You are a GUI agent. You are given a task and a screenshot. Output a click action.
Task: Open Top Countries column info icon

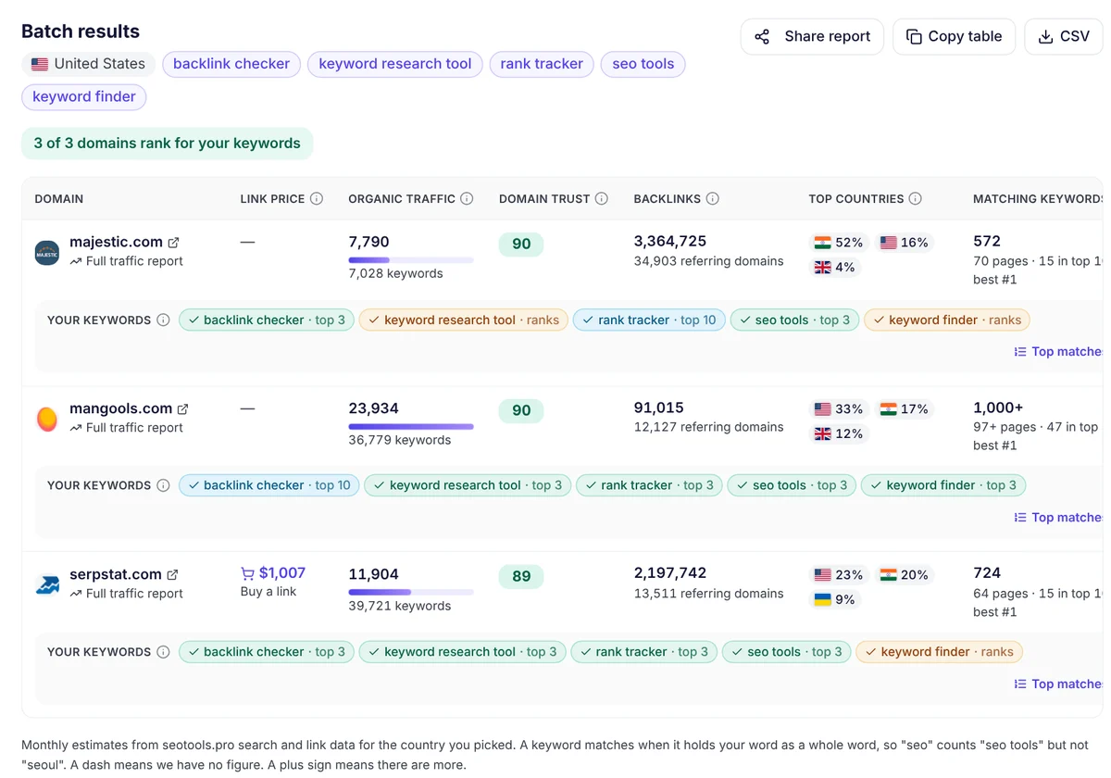(916, 199)
